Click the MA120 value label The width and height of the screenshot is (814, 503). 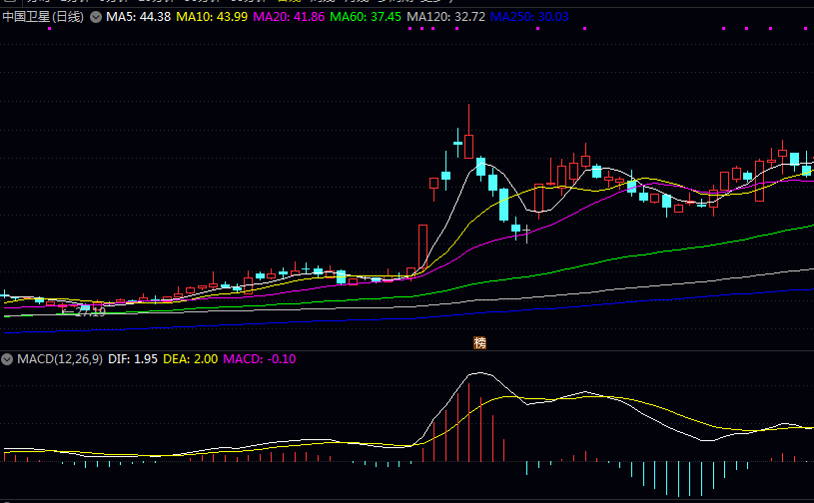(446, 18)
